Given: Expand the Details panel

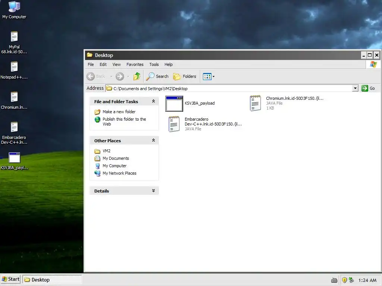Looking at the screenshot, I should click(153, 191).
